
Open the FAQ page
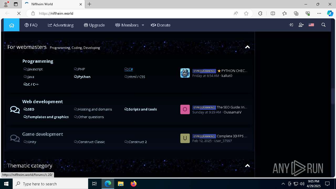[31, 25]
